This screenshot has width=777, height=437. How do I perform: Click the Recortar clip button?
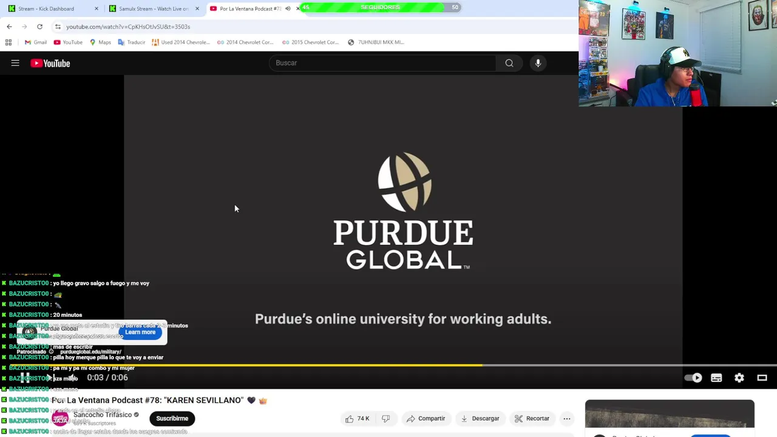tap(532, 419)
